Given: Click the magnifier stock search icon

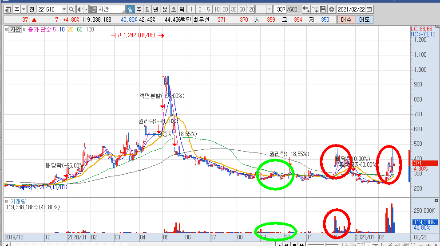Looking at the screenshot, I should [x=71, y=9].
